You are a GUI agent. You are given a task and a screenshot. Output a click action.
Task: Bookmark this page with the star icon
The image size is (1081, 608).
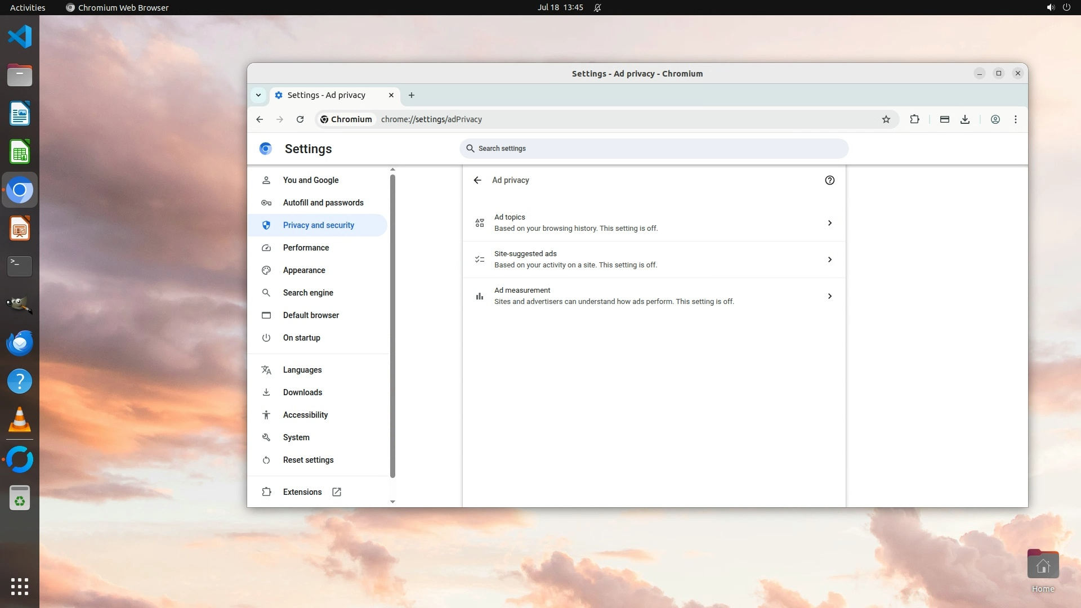click(886, 119)
